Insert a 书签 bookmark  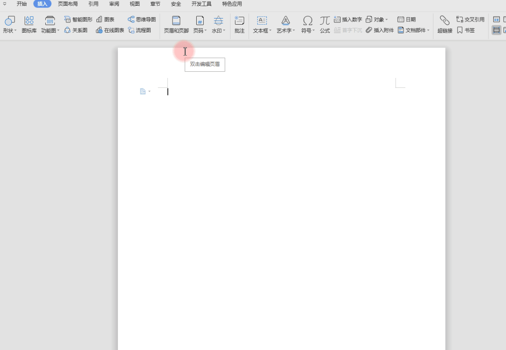[x=466, y=30]
